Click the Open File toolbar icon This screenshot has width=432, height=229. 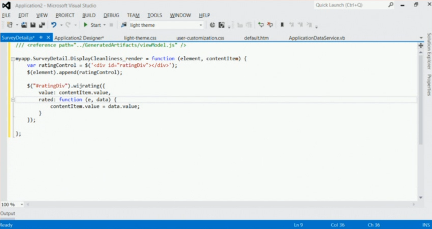coord(24,25)
